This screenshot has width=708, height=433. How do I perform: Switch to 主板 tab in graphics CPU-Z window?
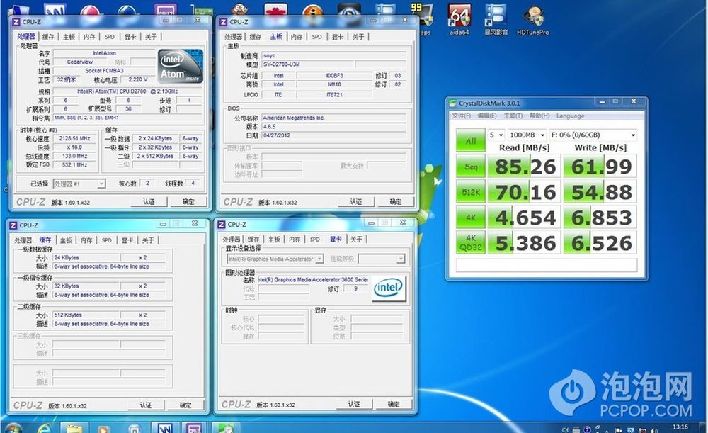pyautogui.click(x=274, y=239)
